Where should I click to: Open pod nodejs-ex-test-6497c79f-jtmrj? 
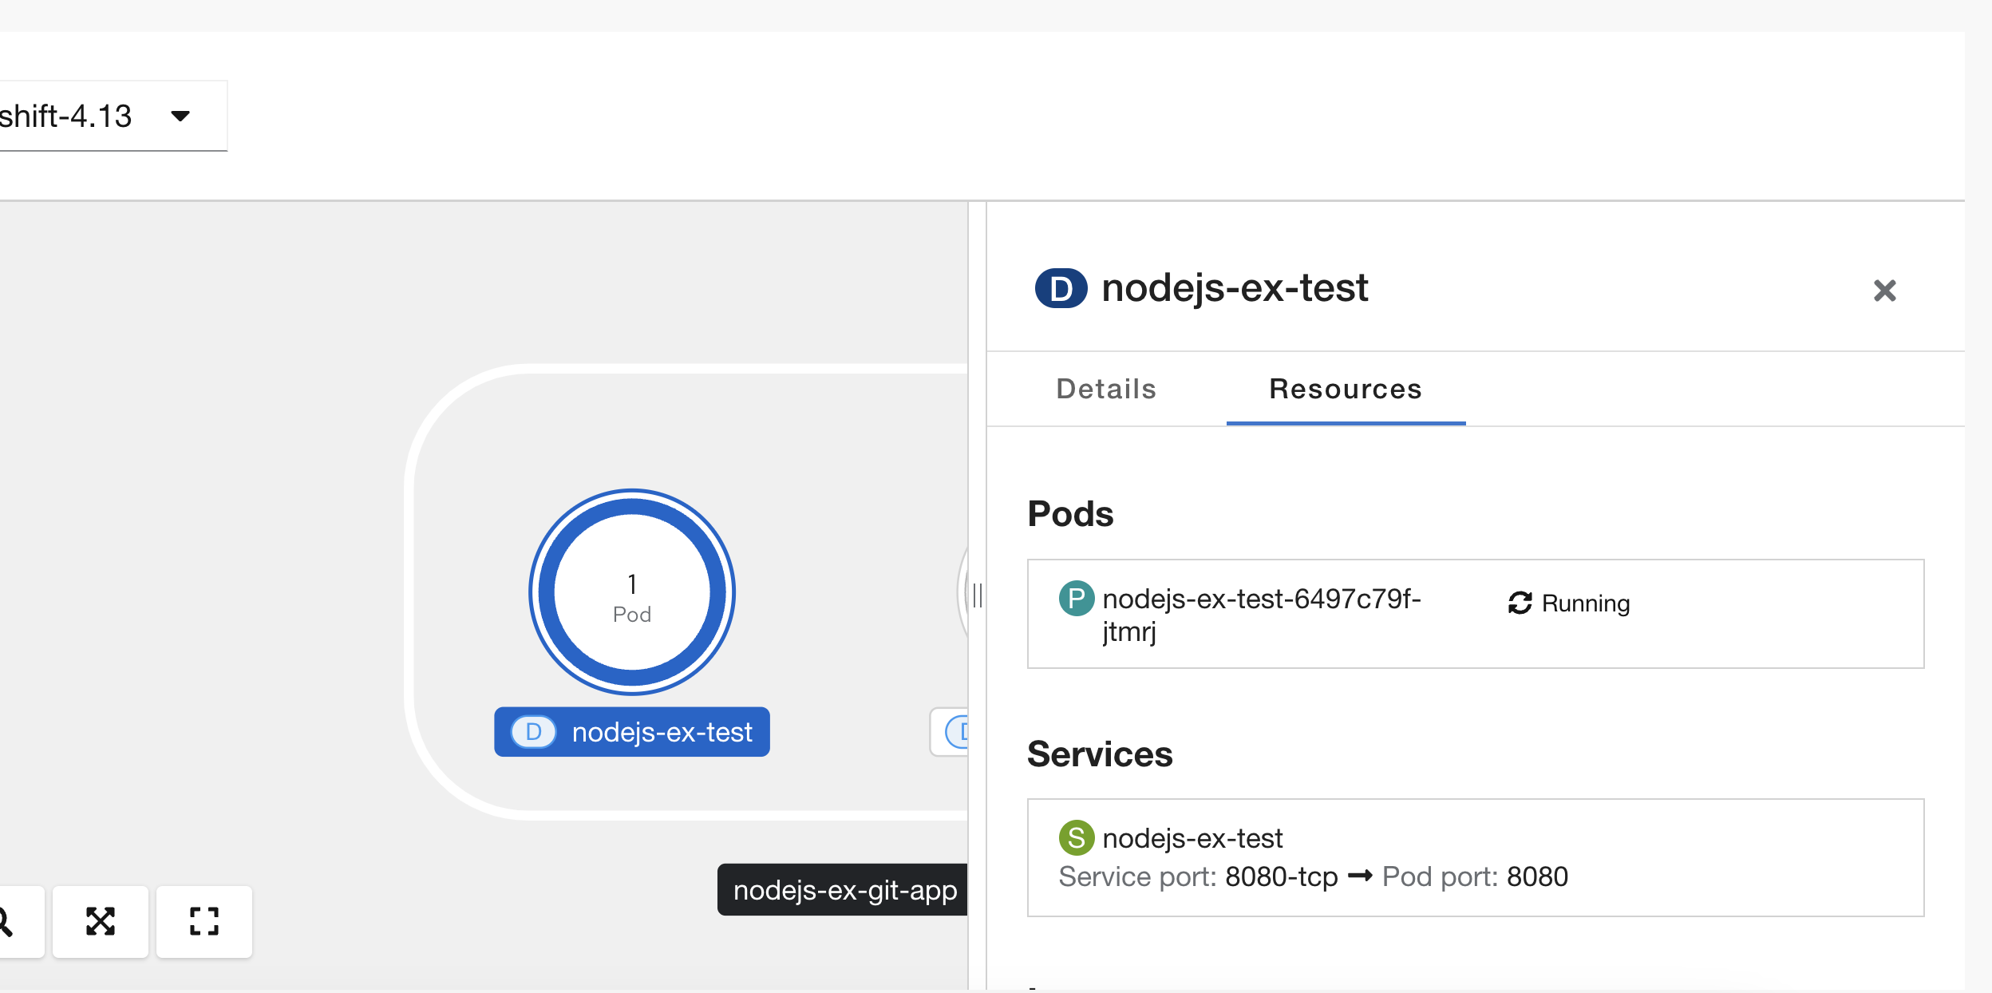tap(1261, 615)
